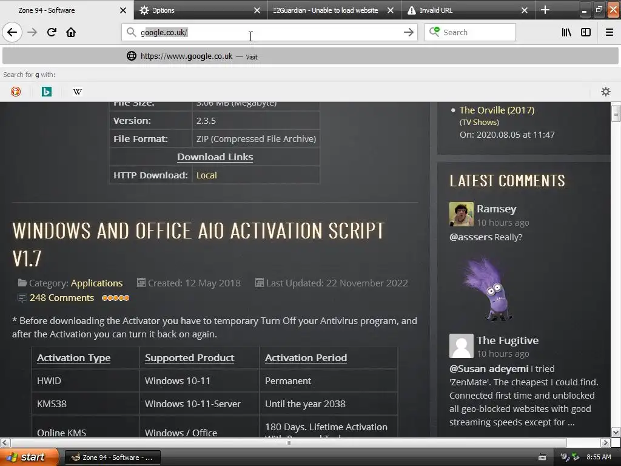Click Ramsey's avatar picture
Image resolution: width=621 pixels, height=466 pixels.
(462, 214)
